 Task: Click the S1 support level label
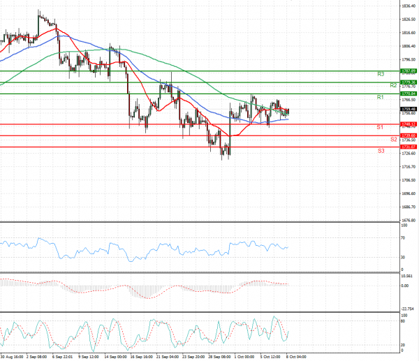(x=380, y=127)
